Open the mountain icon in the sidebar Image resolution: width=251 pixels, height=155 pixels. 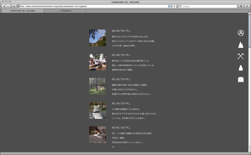pyautogui.click(x=241, y=45)
